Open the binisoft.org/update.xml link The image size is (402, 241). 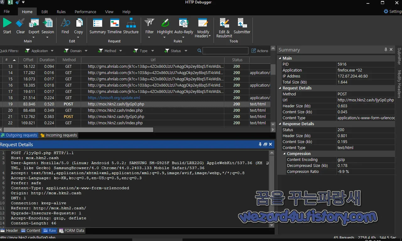114,98
